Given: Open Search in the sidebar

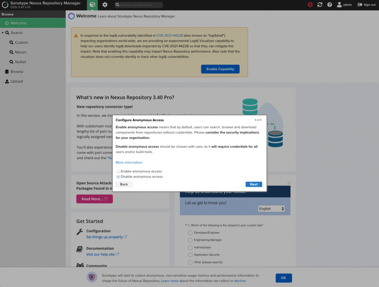Looking at the screenshot, I should coord(16,33).
